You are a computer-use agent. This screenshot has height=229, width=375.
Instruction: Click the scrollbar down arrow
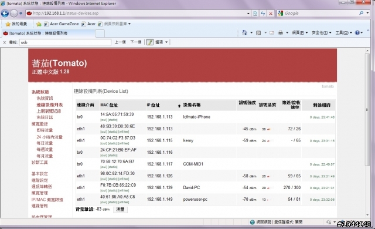click(x=367, y=215)
